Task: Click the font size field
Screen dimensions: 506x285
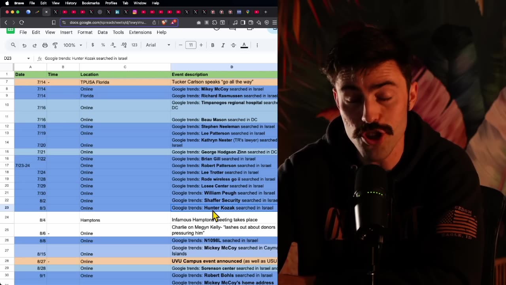Action: click(x=191, y=45)
